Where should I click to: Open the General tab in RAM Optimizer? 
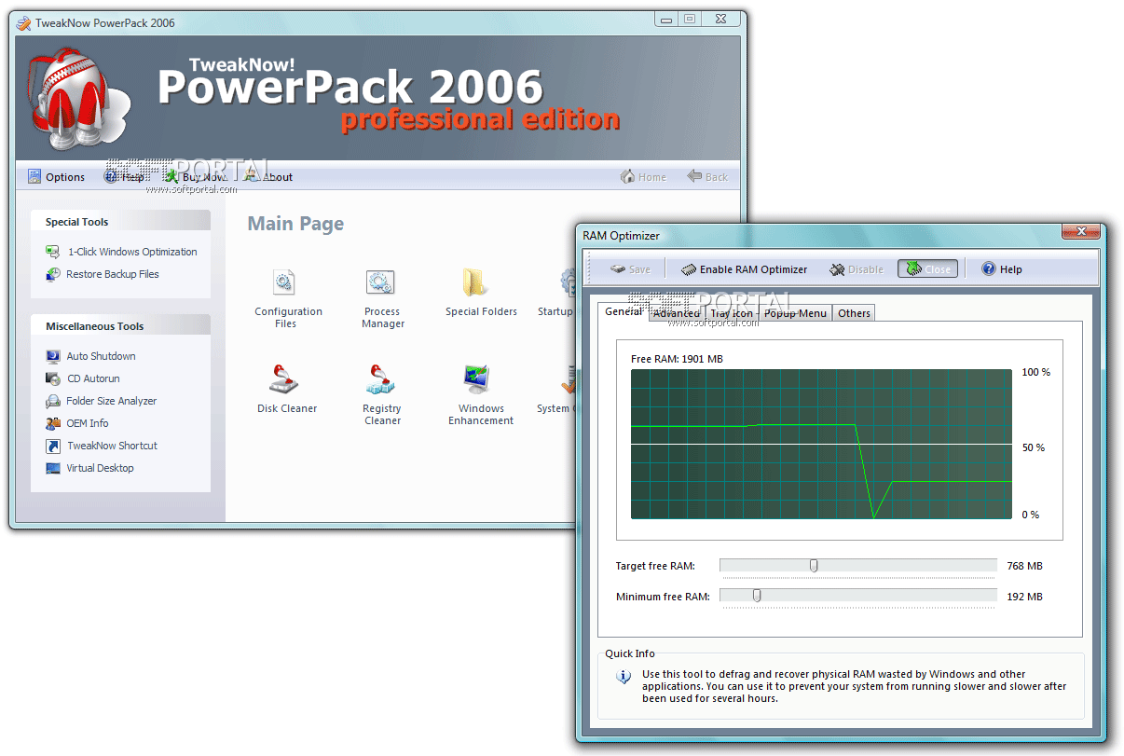click(x=624, y=311)
